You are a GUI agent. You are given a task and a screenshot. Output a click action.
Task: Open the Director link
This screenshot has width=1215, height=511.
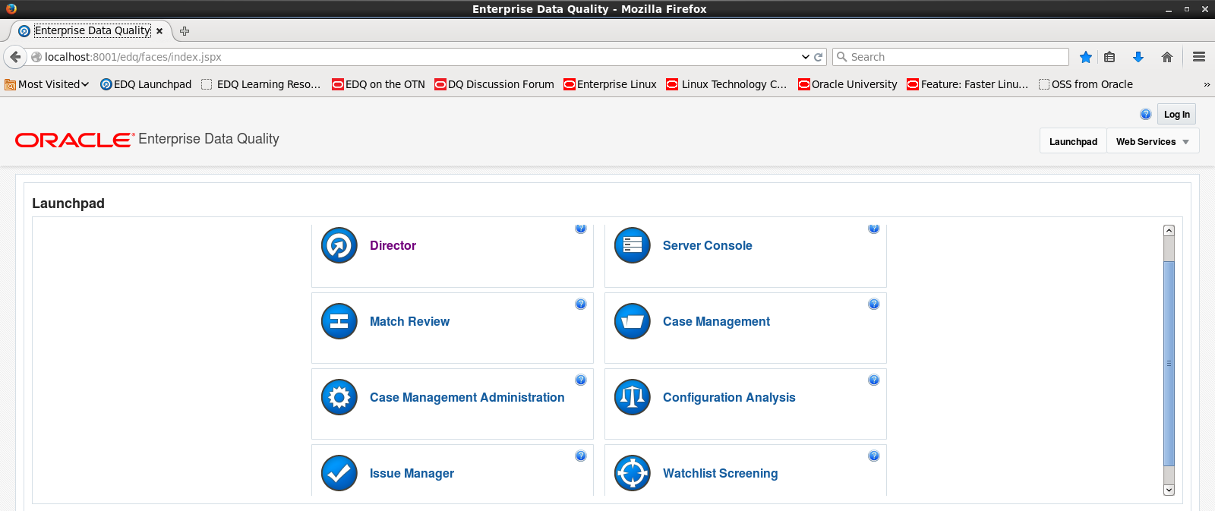click(x=393, y=245)
